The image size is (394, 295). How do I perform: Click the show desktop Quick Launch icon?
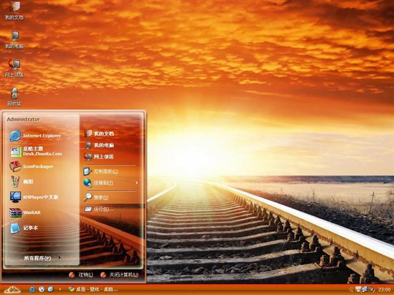50,289
